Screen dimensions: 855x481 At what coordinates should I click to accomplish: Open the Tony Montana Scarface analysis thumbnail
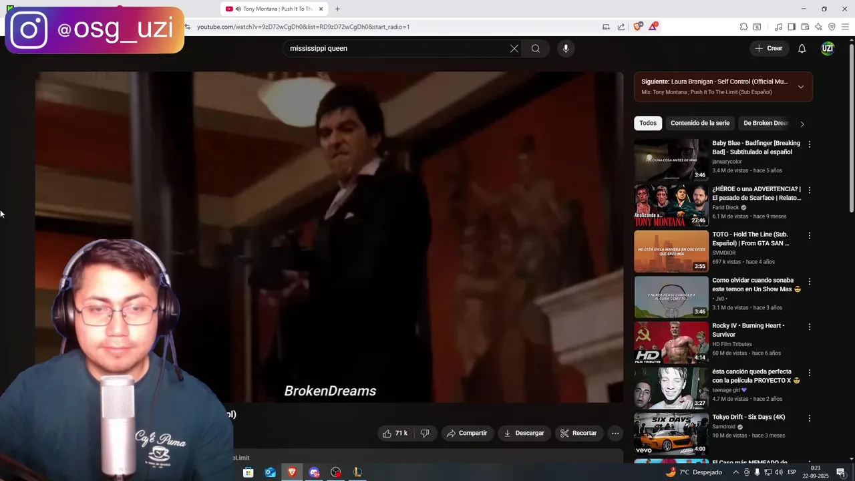(671, 206)
